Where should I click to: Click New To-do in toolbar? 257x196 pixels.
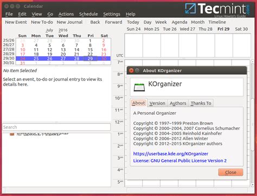(42, 22)
